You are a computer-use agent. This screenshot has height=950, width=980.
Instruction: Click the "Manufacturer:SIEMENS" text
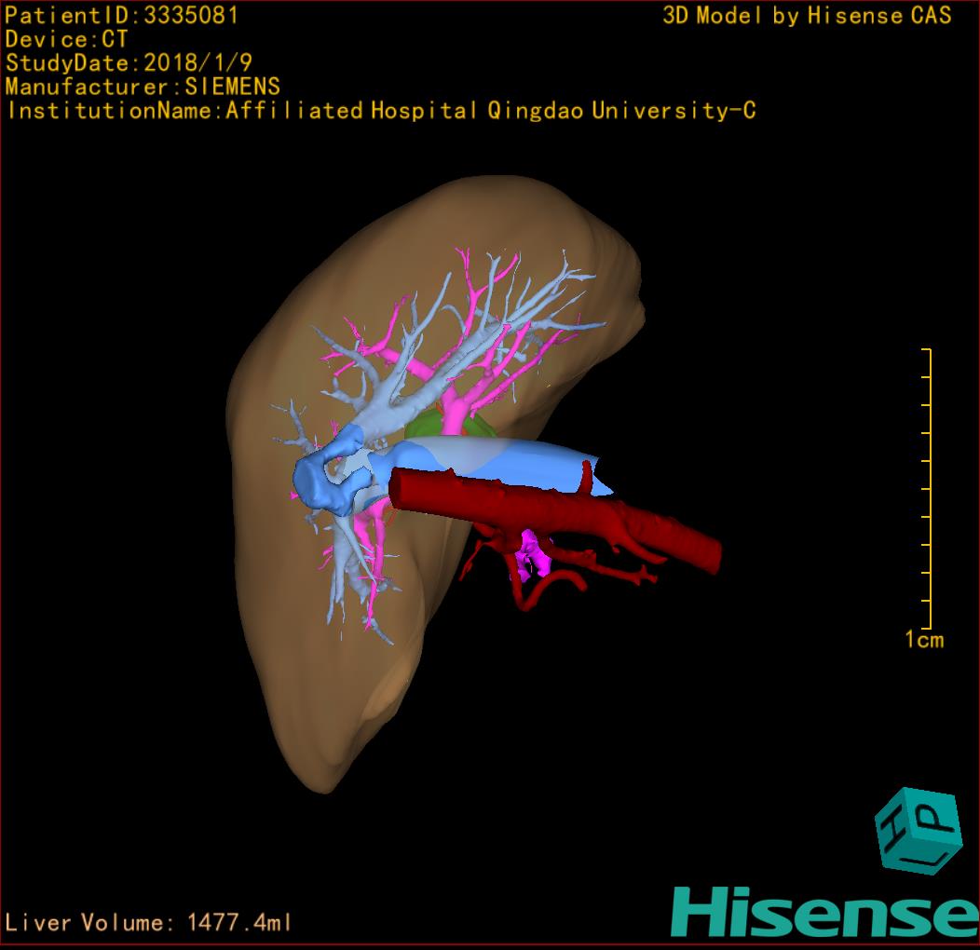pyautogui.click(x=143, y=87)
